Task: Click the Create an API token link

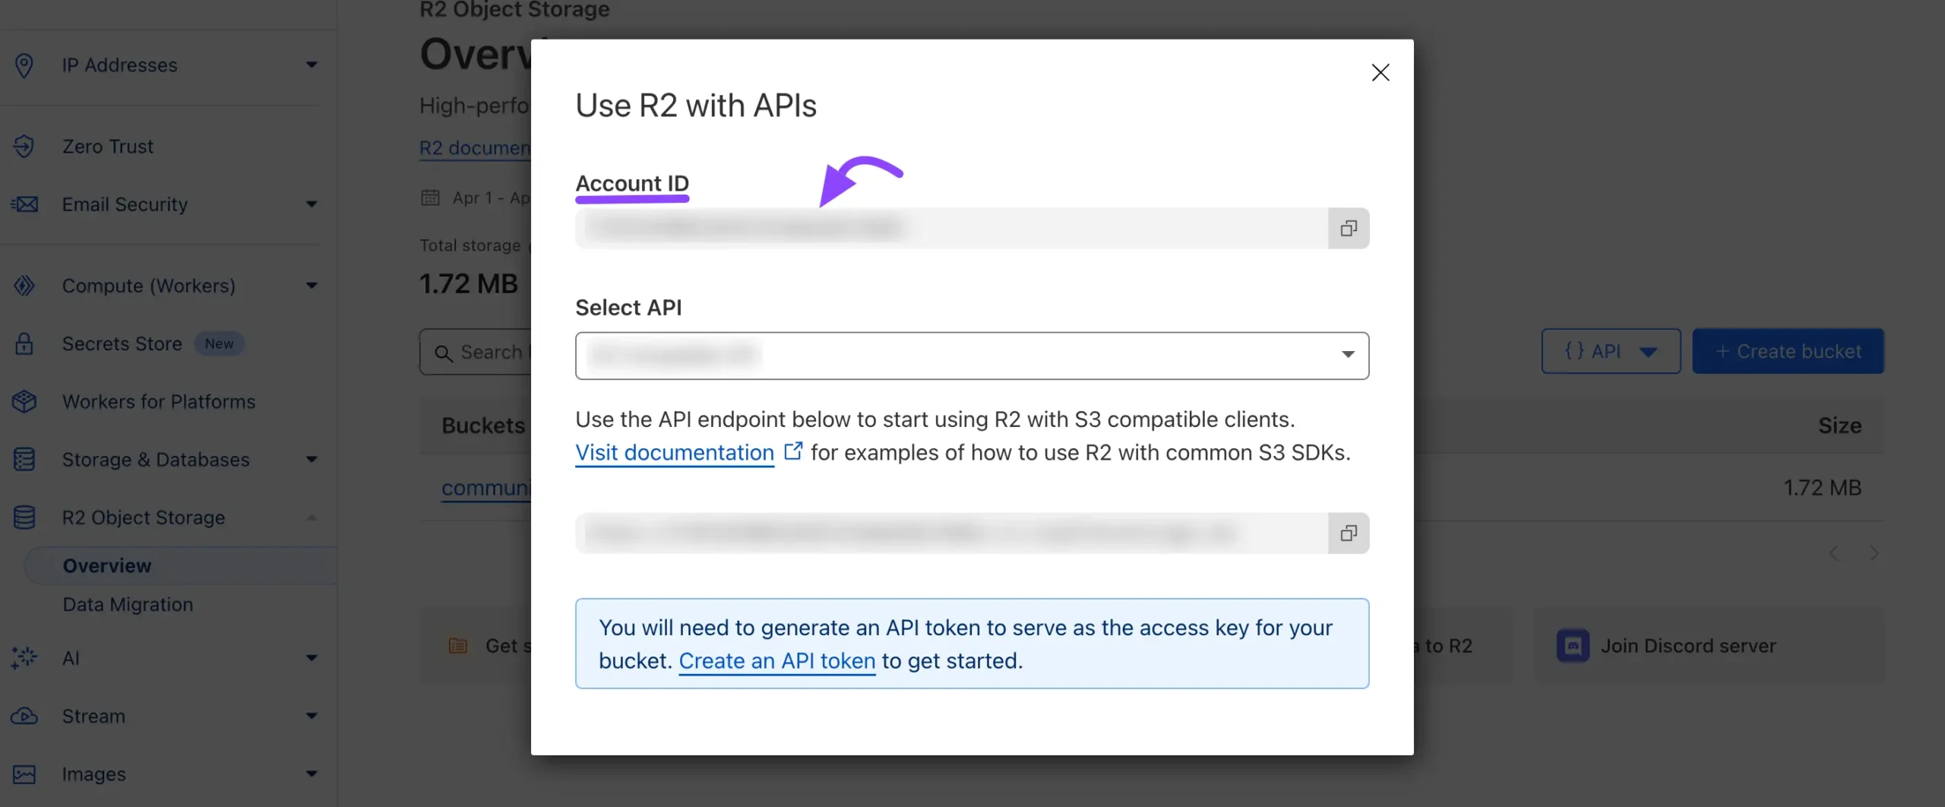Action: pos(777,661)
